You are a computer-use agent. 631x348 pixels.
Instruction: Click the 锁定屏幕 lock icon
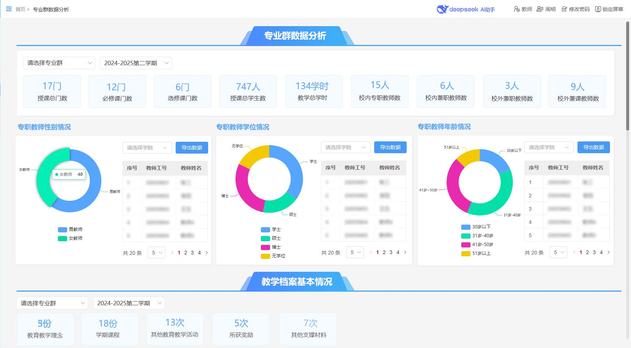pyautogui.click(x=598, y=9)
